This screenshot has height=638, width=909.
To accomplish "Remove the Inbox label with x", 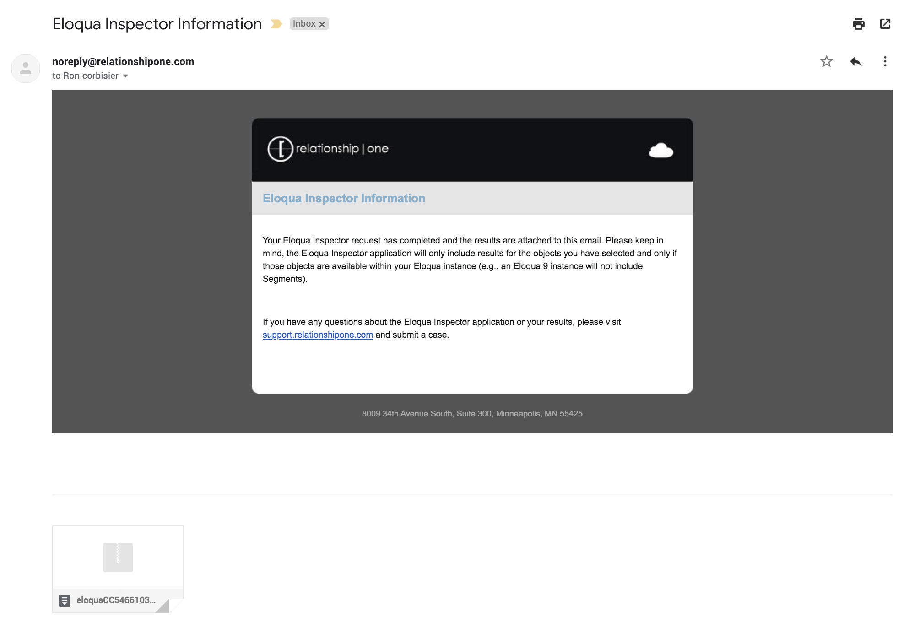I will (x=322, y=25).
